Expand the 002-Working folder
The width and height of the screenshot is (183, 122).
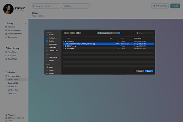pyautogui.click(x=64, y=46)
